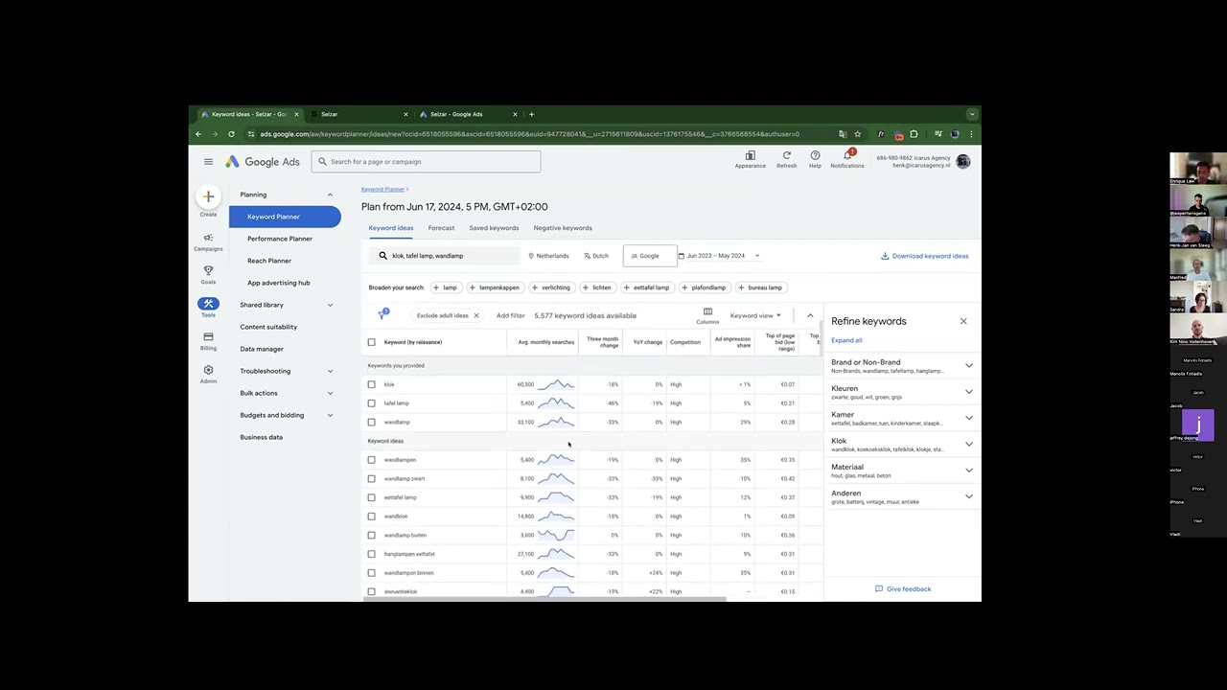Image resolution: width=1227 pixels, height=690 pixels.
Task: Collapse the Planning section
Action: [330, 195]
